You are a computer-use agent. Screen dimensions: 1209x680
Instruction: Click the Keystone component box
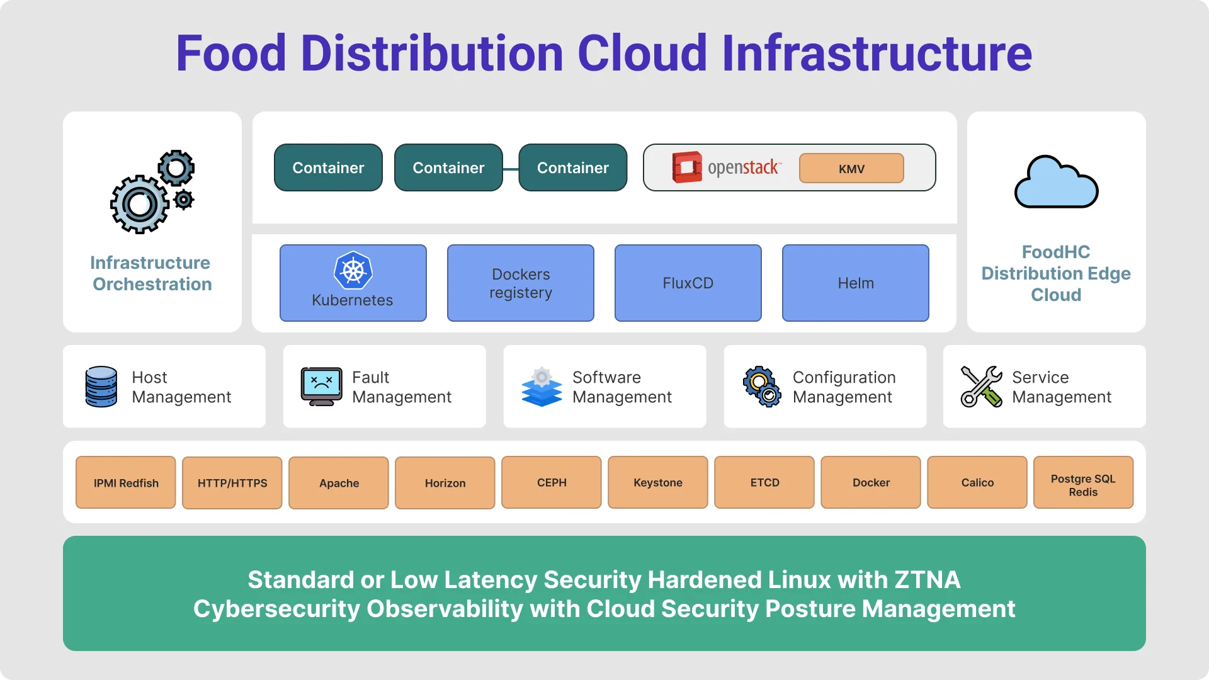pyautogui.click(x=657, y=483)
